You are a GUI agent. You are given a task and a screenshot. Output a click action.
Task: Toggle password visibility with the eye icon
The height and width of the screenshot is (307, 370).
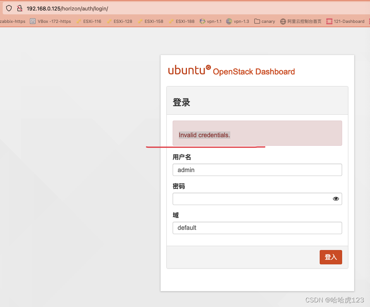coord(336,198)
